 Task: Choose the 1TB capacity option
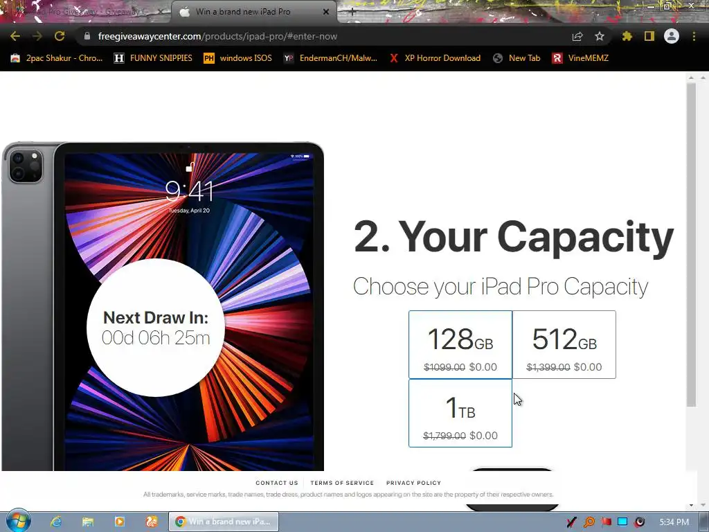pos(460,413)
